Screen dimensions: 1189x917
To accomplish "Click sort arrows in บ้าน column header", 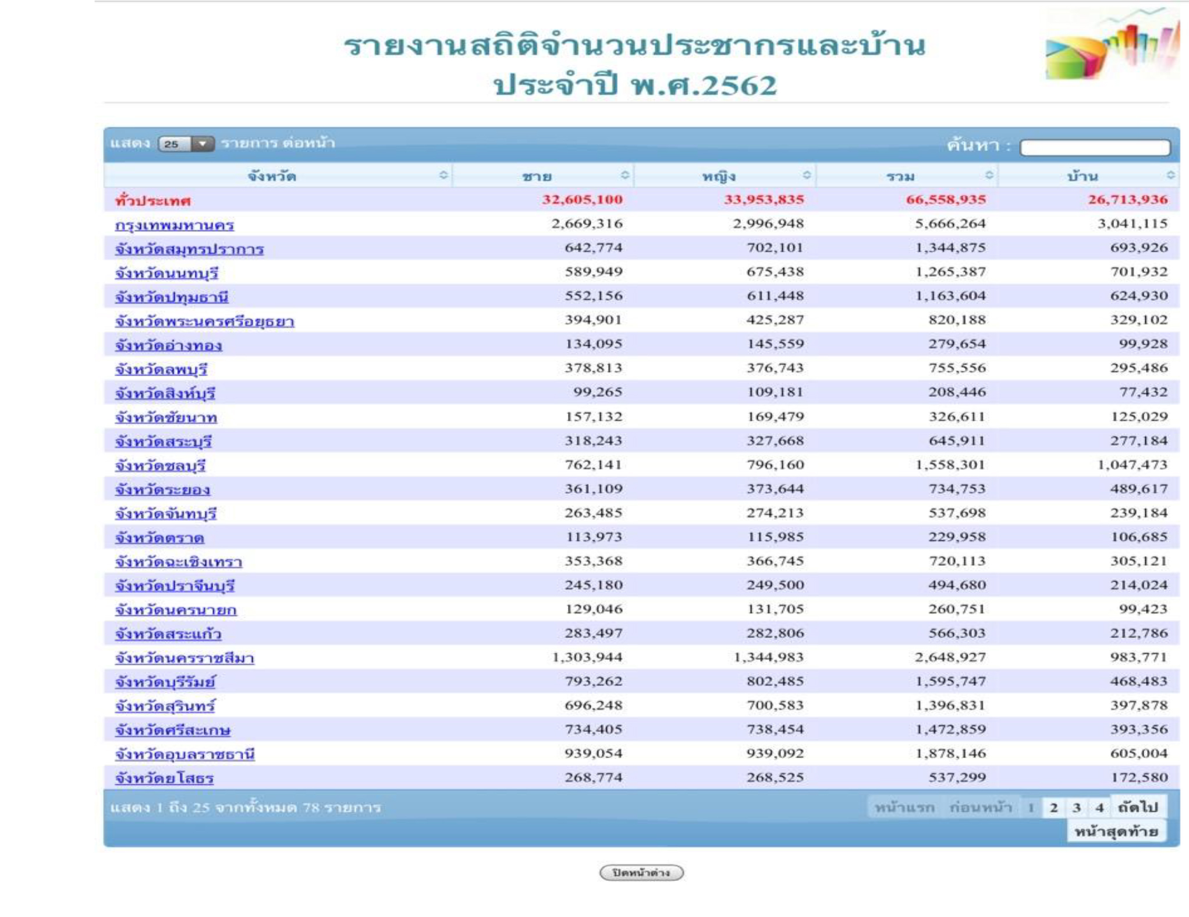I will [x=1170, y=175].
